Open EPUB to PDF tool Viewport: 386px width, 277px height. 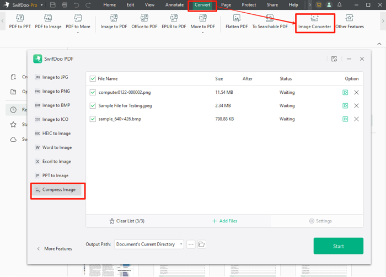(x=174, y=22)
